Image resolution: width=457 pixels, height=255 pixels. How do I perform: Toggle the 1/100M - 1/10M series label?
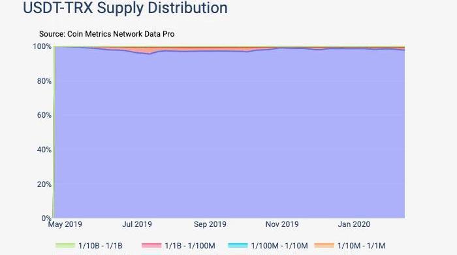pyautogui.click(x=279, y=246)
